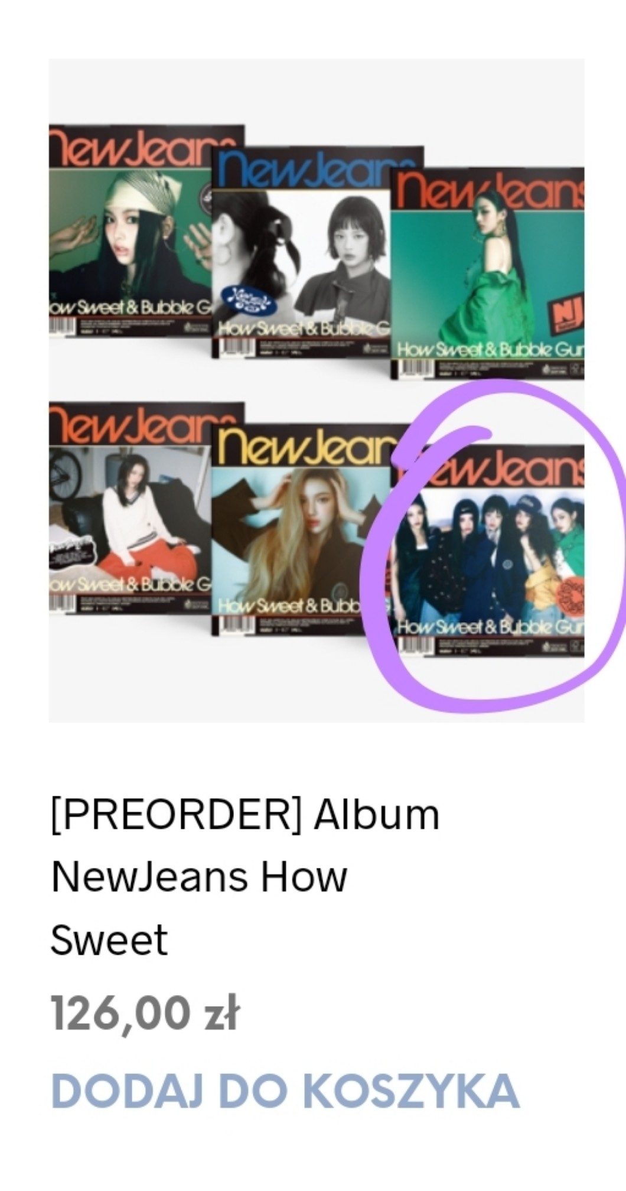Open the [PREORDER] Album NewJeans How Sweet title
The image size is (626, 1191).
[245, 877]
